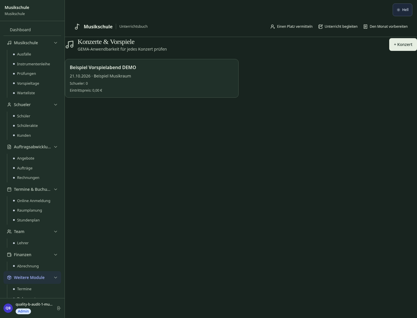Open Lehrer under Team

(23, 243)
